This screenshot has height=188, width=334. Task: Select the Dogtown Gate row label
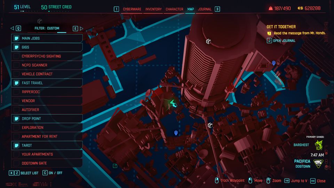click(x=34, y=163)
